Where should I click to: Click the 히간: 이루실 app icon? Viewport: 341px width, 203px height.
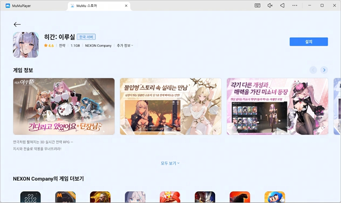point(26,45)
